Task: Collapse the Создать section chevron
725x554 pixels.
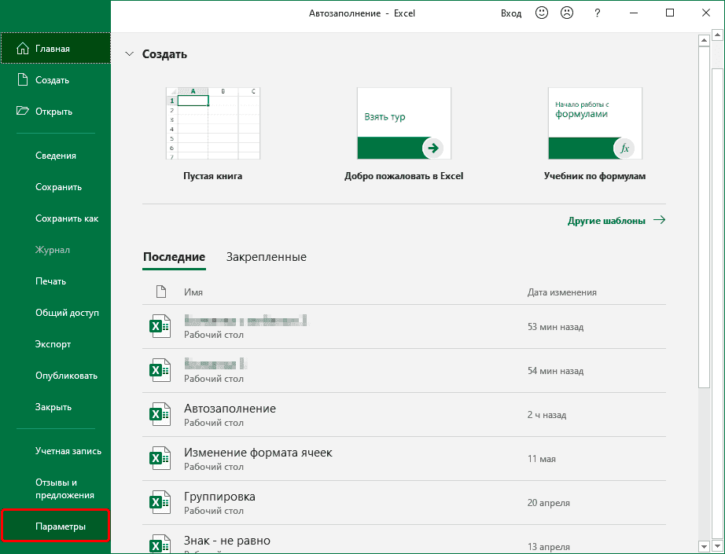Action: [x=129, y=54]
